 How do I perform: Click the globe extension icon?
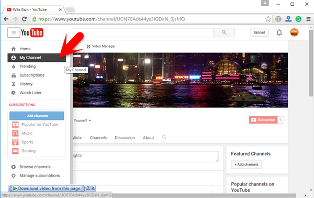pyautogui.click(x=278, y=19)
